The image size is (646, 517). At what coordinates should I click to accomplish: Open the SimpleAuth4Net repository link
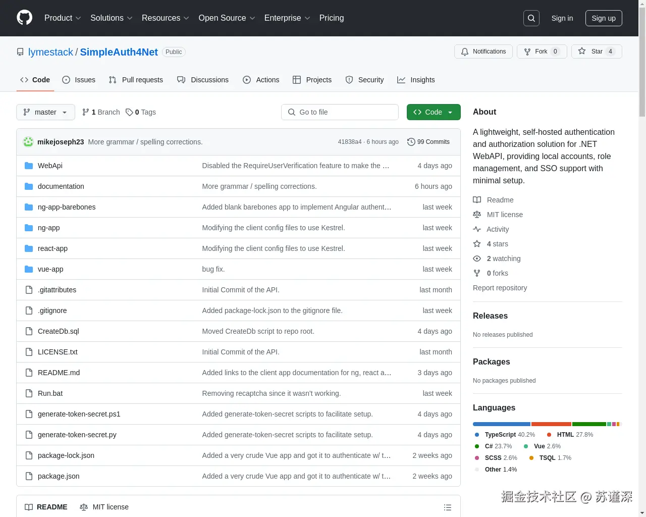(x=119, y=52)
